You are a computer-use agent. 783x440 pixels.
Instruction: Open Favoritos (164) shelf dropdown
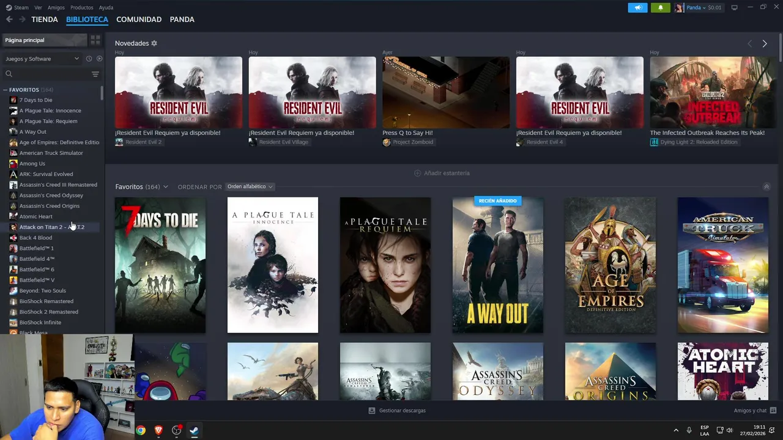click(141, 186)
